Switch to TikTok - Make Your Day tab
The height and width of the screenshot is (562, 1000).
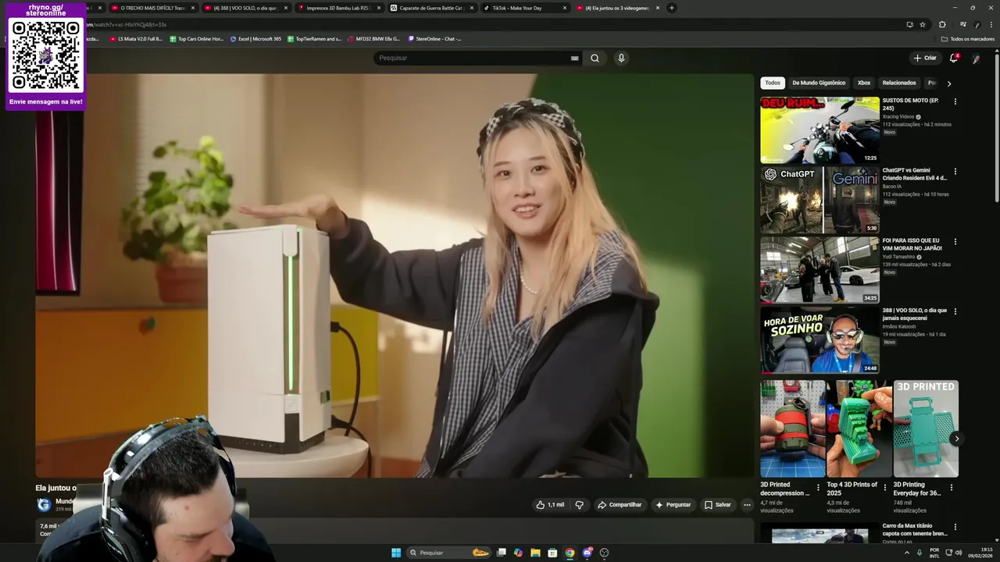[524, 8]
